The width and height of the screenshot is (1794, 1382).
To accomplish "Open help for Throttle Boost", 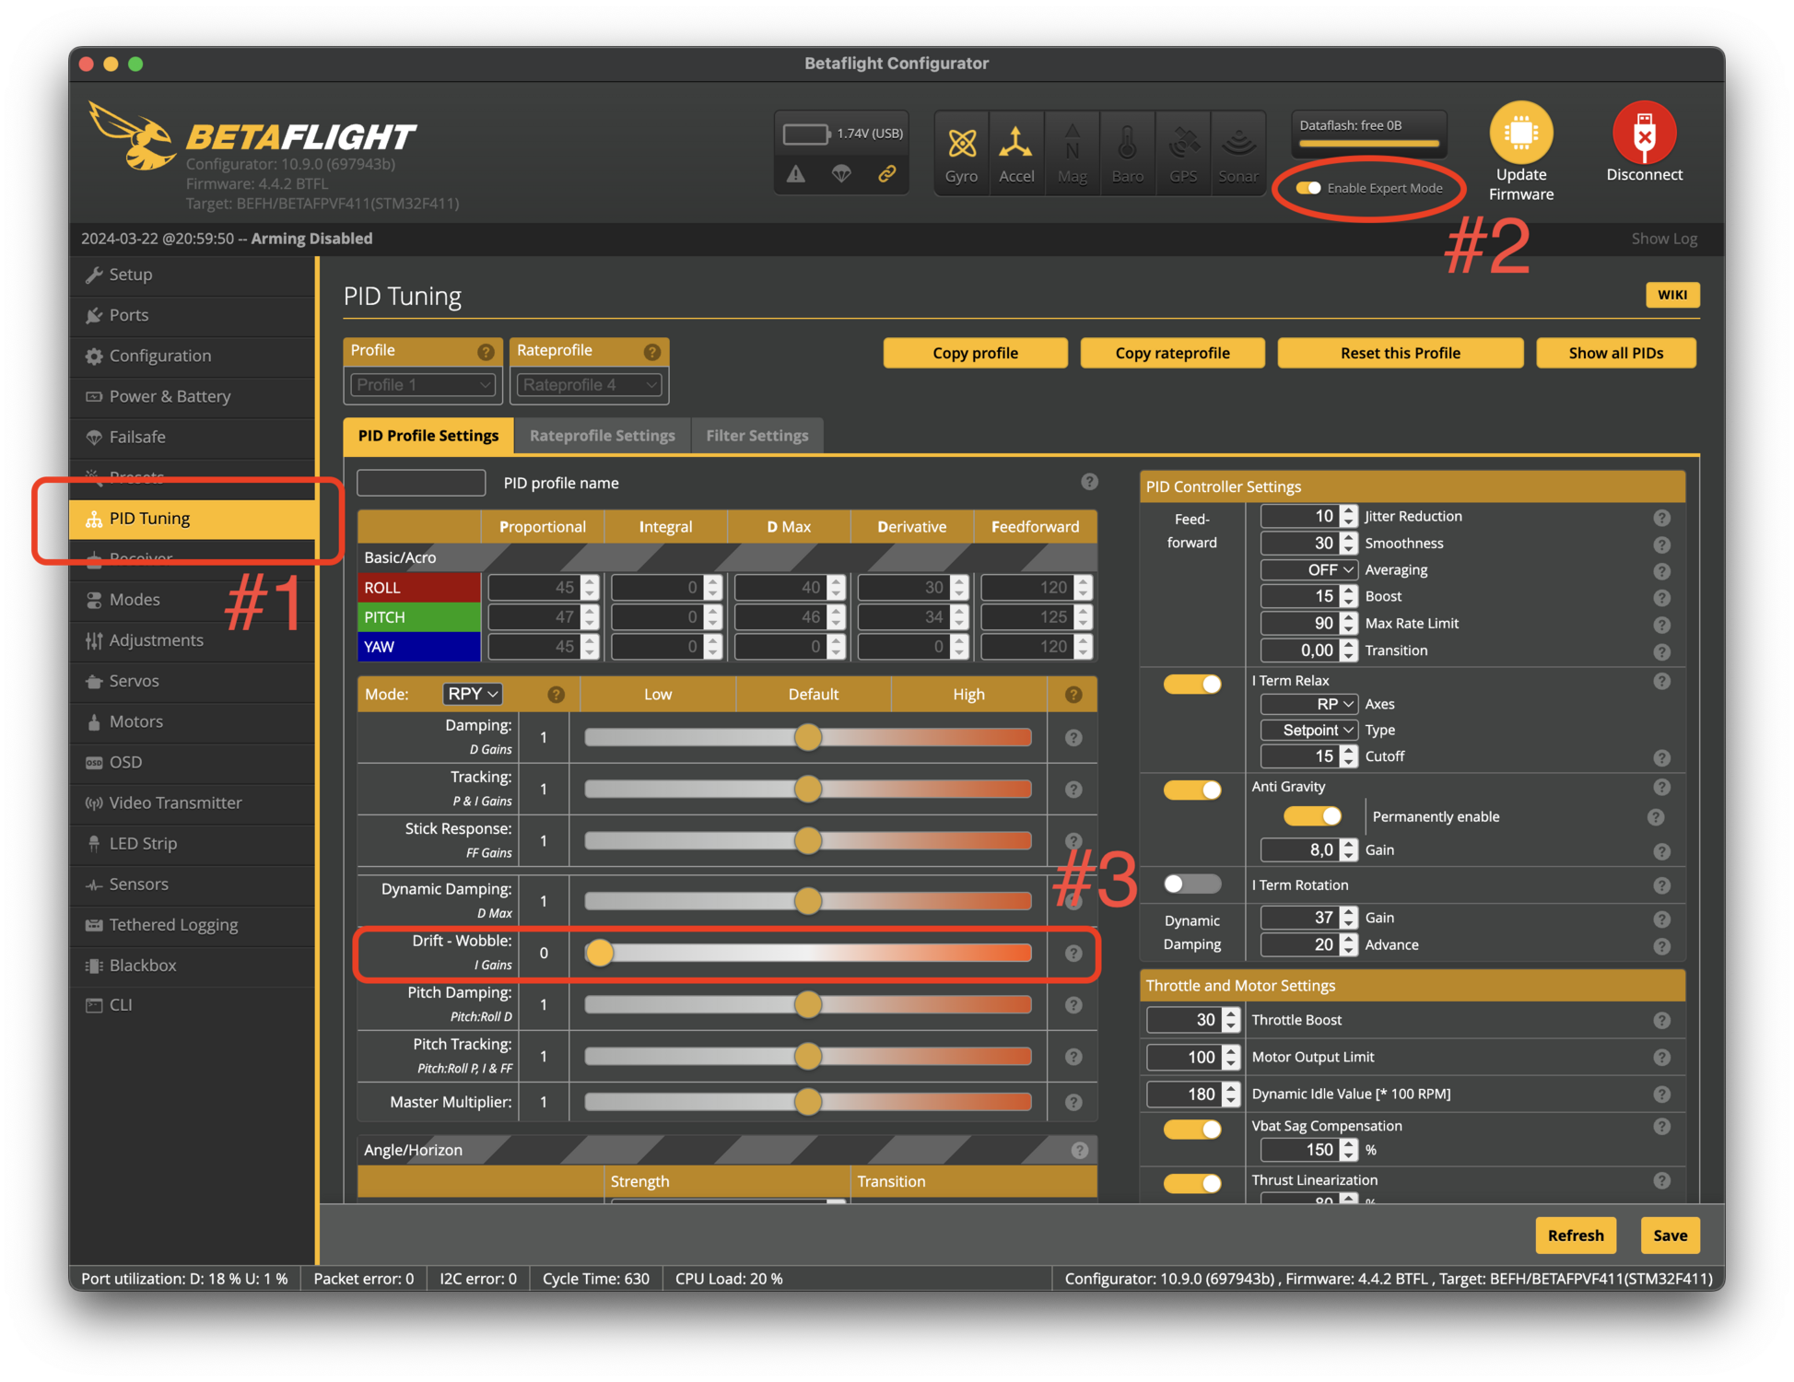I will (x=1661, y=1020).
